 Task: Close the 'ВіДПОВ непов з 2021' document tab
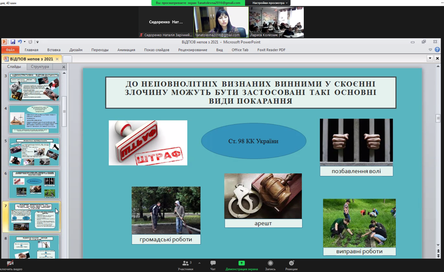click(57, 59)
